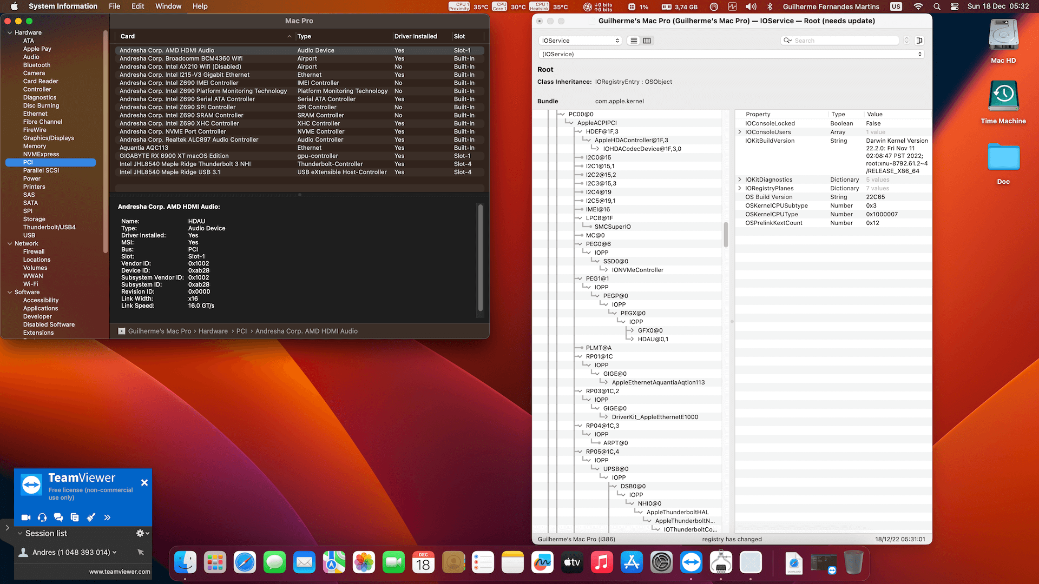The width and height of the screenshot is (1039, 584).
Task: Click TeamViewer headset audio icon
Action: point(42,517)
